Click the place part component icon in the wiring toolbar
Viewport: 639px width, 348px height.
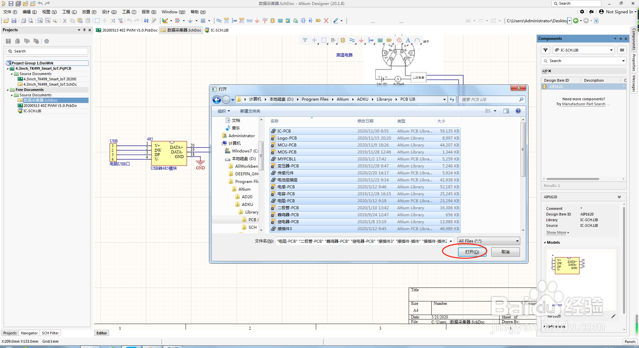pyautogui.click(x=273, y=21)
